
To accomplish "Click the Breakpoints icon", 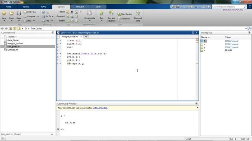I will pyautogui.click(x=89, y=13).
